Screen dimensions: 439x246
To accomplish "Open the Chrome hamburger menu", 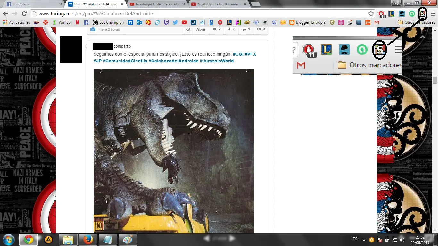I will pos(433,13).
